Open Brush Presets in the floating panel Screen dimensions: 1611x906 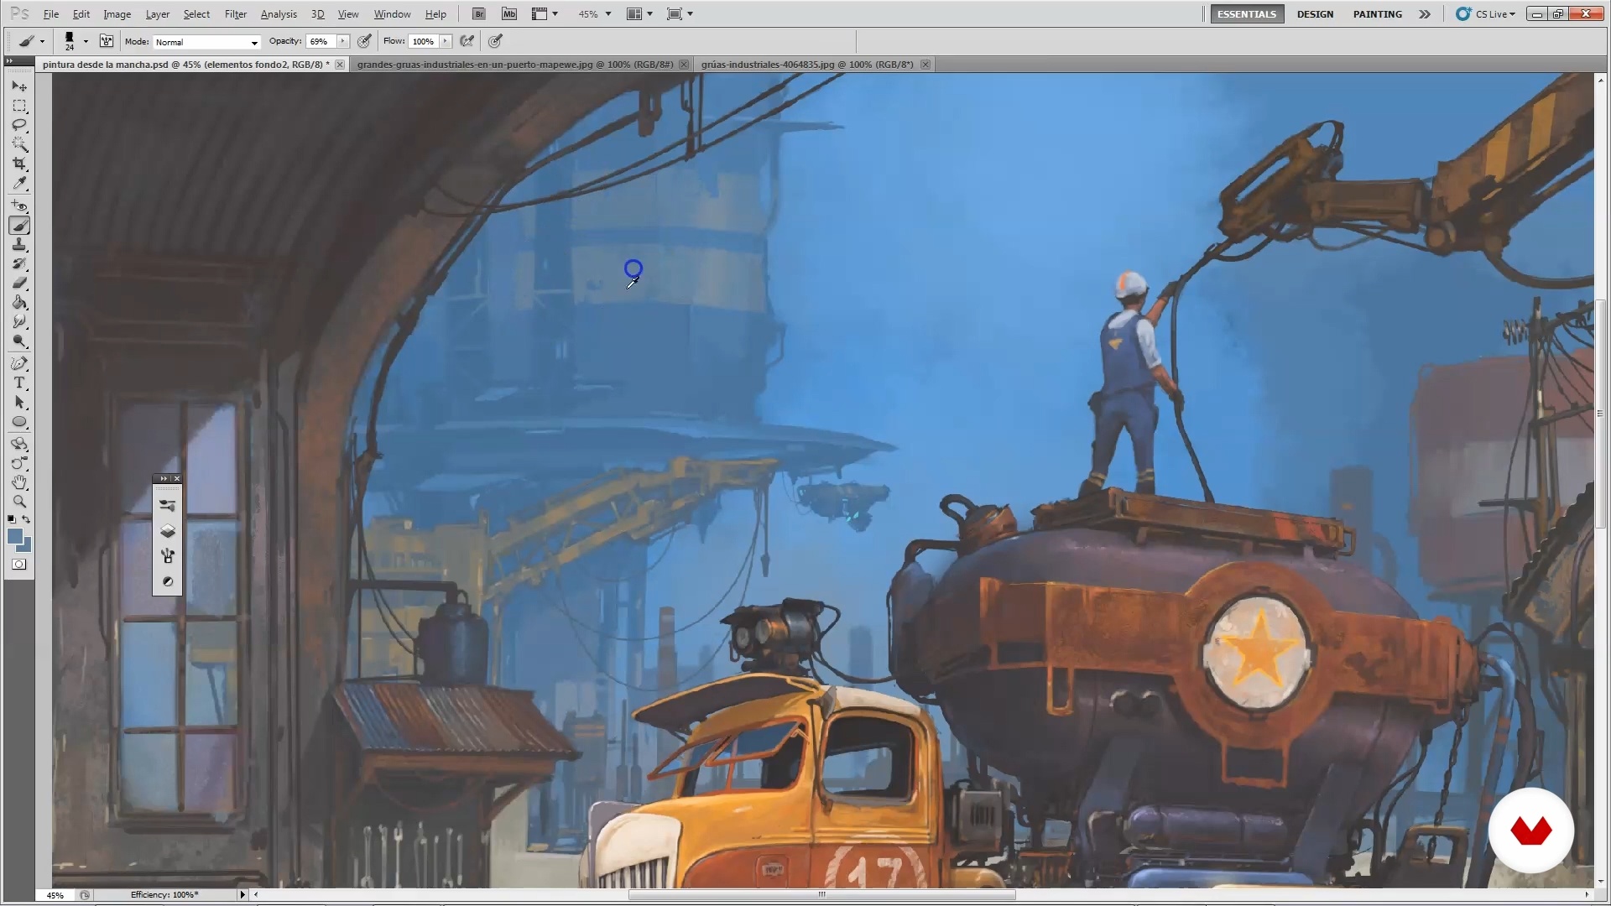pos(167,505)
